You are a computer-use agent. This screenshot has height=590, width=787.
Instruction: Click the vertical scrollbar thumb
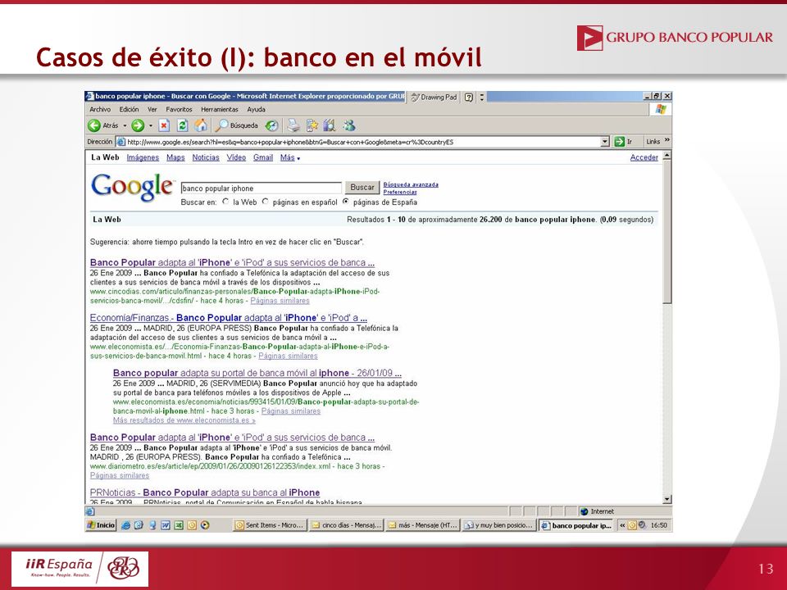click(x=667, y=232)
